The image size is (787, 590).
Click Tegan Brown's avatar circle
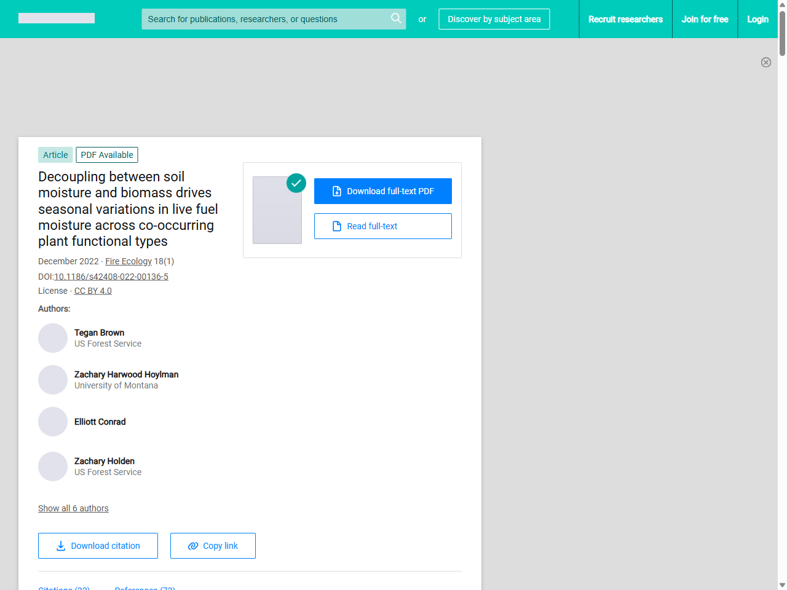(x=53, y=338)
